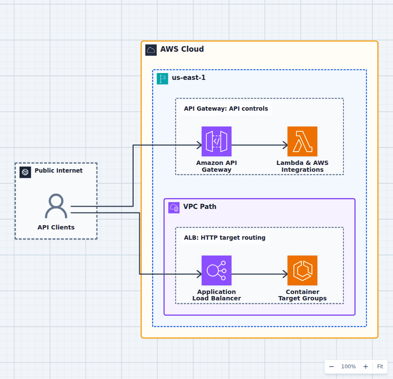Select the Lambda service icon
The height and width of the screenshot is (379, 393).
coord(302,141)
